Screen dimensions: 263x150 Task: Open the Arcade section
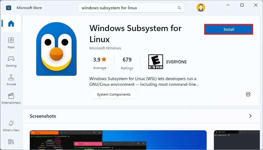pyautogui.click(x=11, y=80)
